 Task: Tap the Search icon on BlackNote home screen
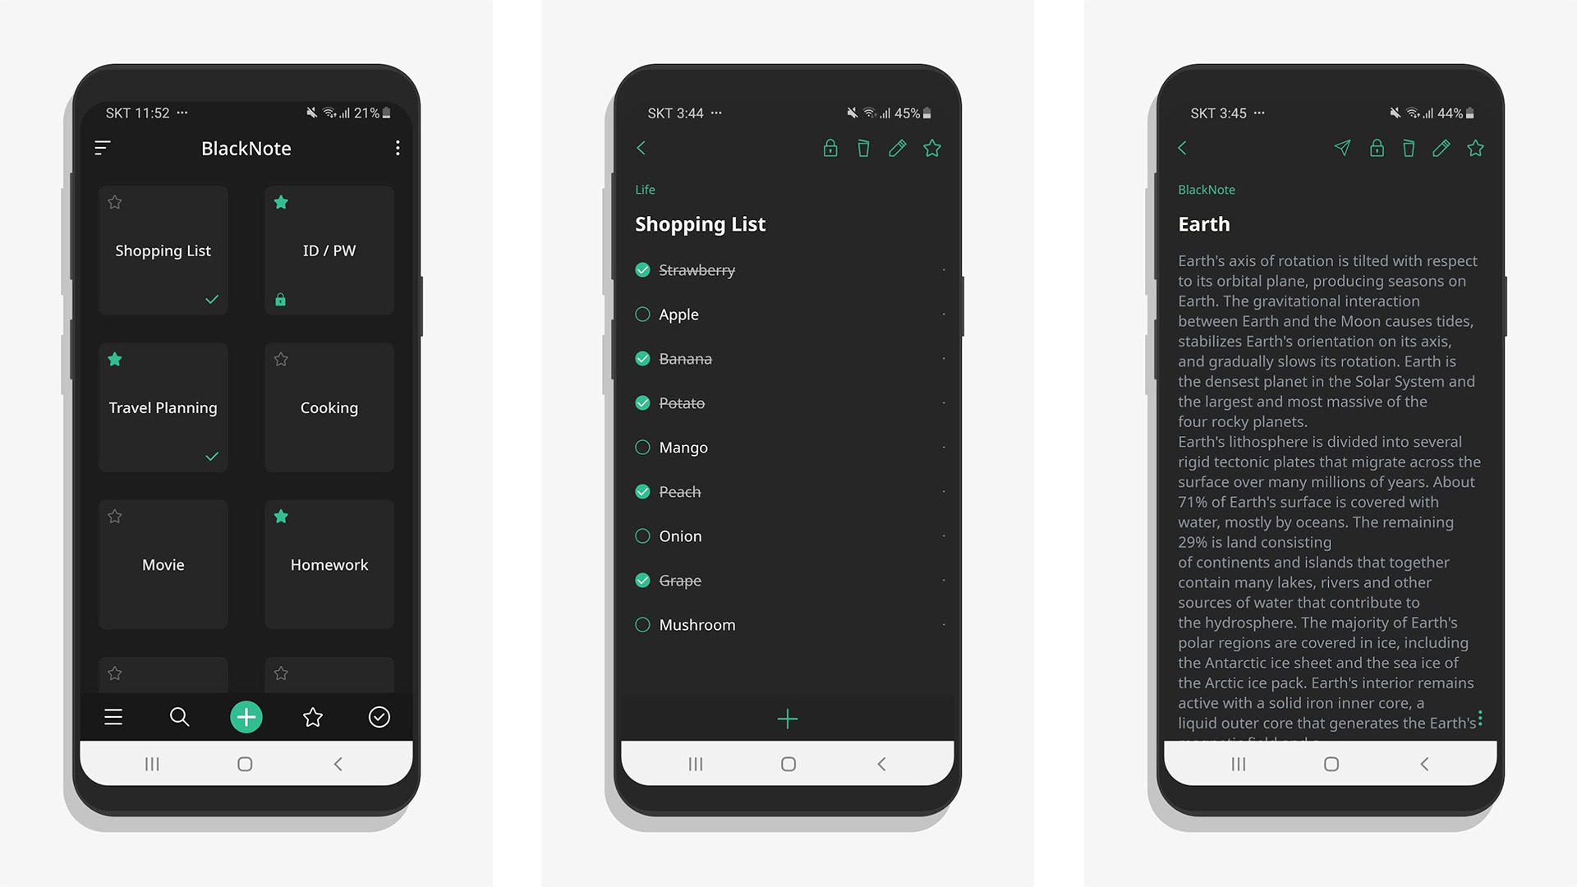click(179, 717)
